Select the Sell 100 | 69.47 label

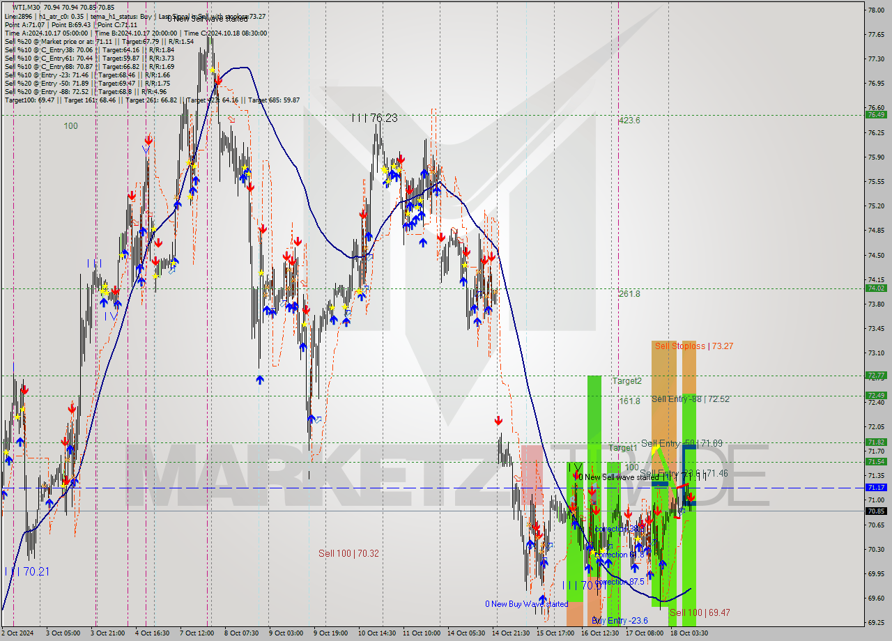(x=700, y=612)
